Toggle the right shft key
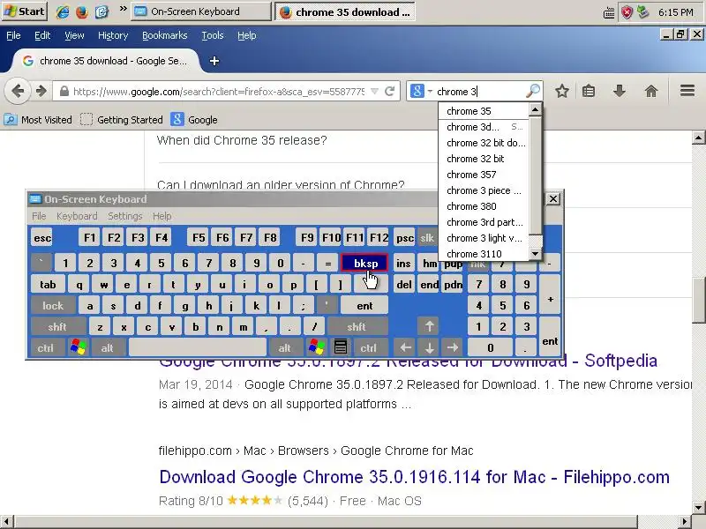This screenshot has width=706, height=529. coord(357,326)
